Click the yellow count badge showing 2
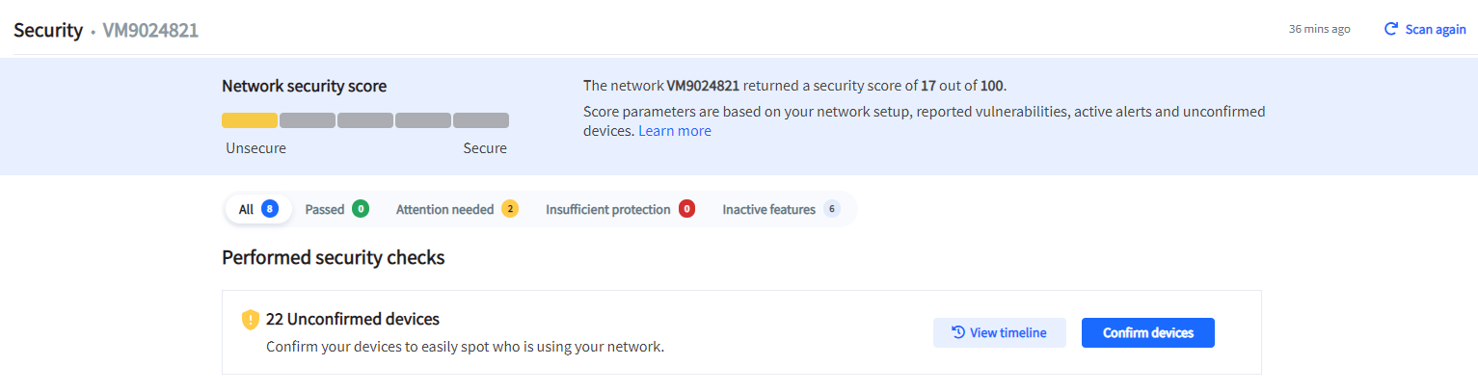Viewport: 1478px width, 392px height. [x=510, y=209]
